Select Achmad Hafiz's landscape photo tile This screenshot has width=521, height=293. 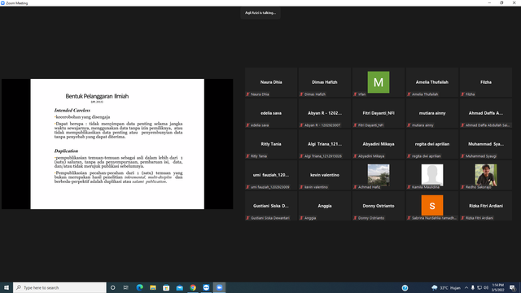click(x=379, y=175)
